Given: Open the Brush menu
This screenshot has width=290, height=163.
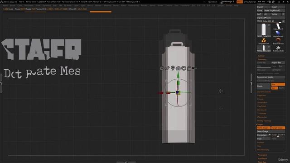Looking at the screenshot, I should pyautogui.click(x=13, y=5).
